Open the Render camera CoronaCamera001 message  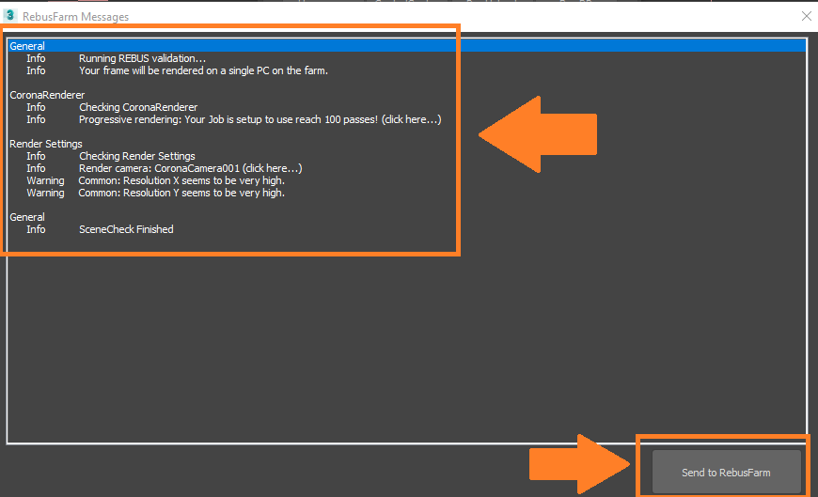point(191,168)
